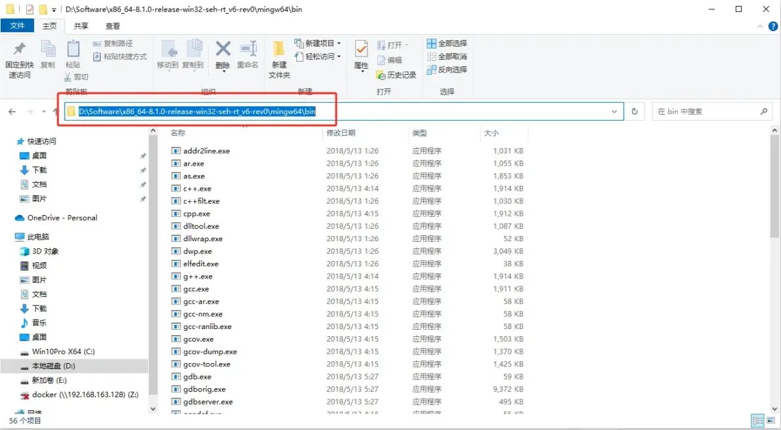Select Quick access in the navigation pane
The image size is (781, 430).
(x=36, y=142)
